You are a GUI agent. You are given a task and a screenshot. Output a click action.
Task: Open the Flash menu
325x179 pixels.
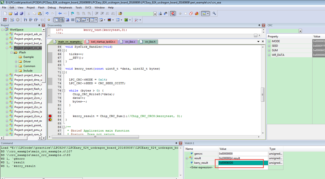click(x=41, y=7)
